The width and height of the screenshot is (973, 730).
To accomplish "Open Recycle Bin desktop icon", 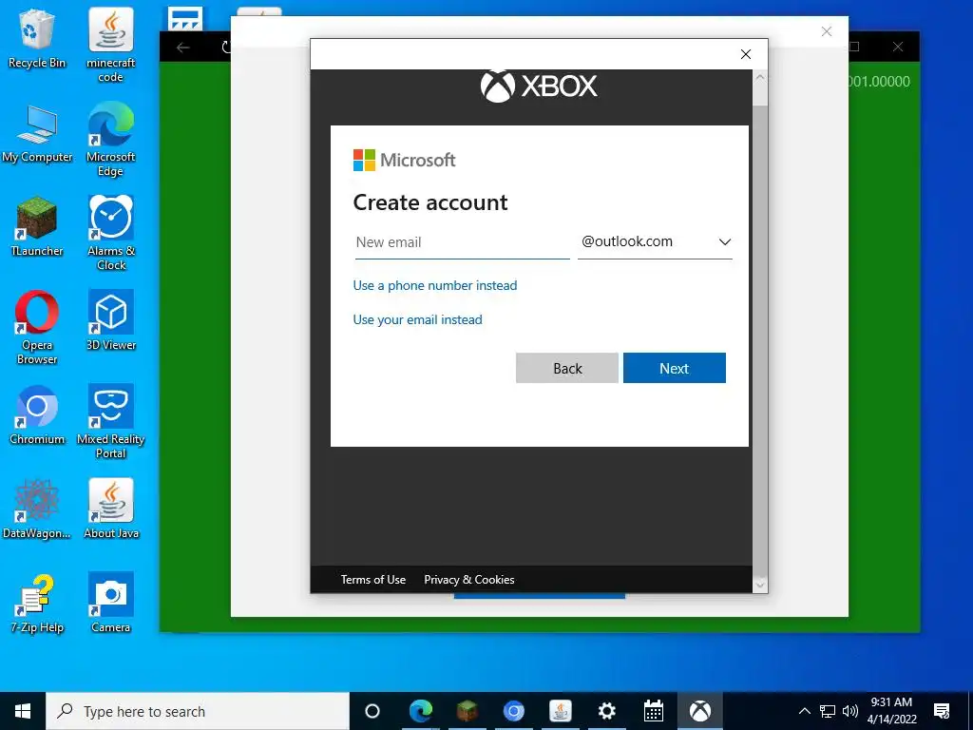I will coord(37,38).
